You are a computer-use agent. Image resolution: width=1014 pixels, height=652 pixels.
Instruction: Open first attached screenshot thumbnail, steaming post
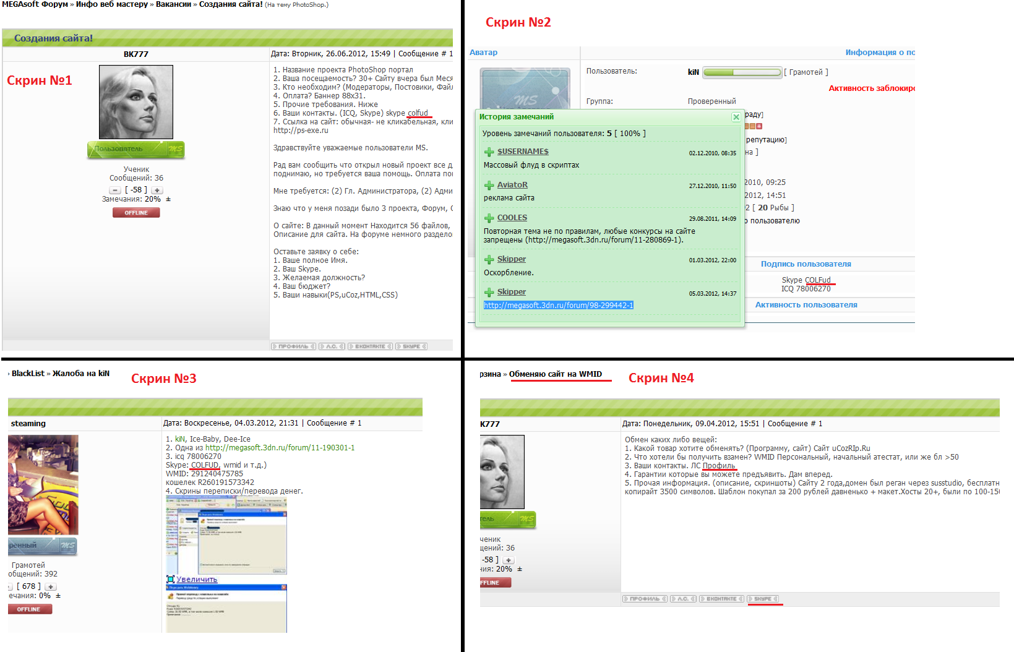[x=226, y=534]
